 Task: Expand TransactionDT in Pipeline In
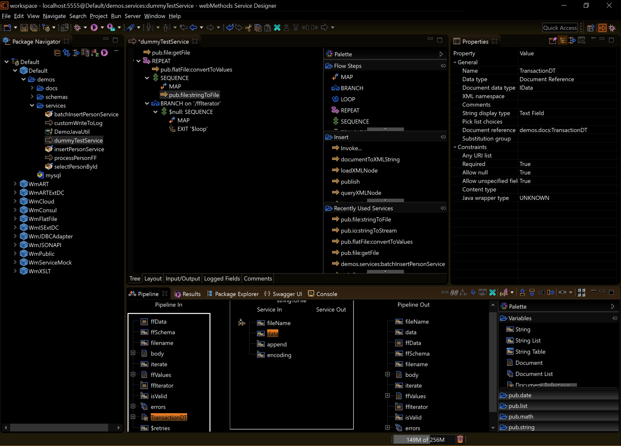click(134, 417)
